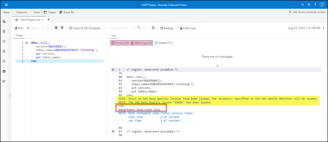This screenshot has width=328, height=142.
Task: Collapse the log messages panel with small arrow
Action: pos(217,66)
